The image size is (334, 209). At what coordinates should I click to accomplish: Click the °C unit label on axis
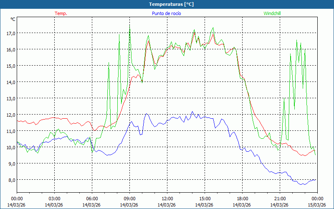pyautogui.click(x=13, y=19)
